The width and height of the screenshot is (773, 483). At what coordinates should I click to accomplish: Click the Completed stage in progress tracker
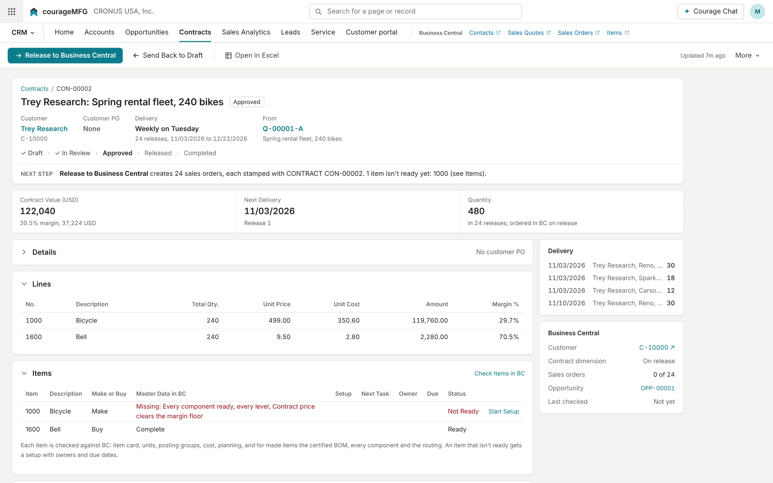point(200,153)
